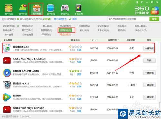Sort by the 大小 size column header

pos(94,40)
